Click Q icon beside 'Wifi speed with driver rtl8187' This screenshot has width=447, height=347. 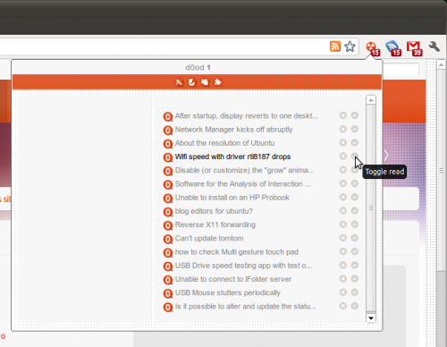168,157
